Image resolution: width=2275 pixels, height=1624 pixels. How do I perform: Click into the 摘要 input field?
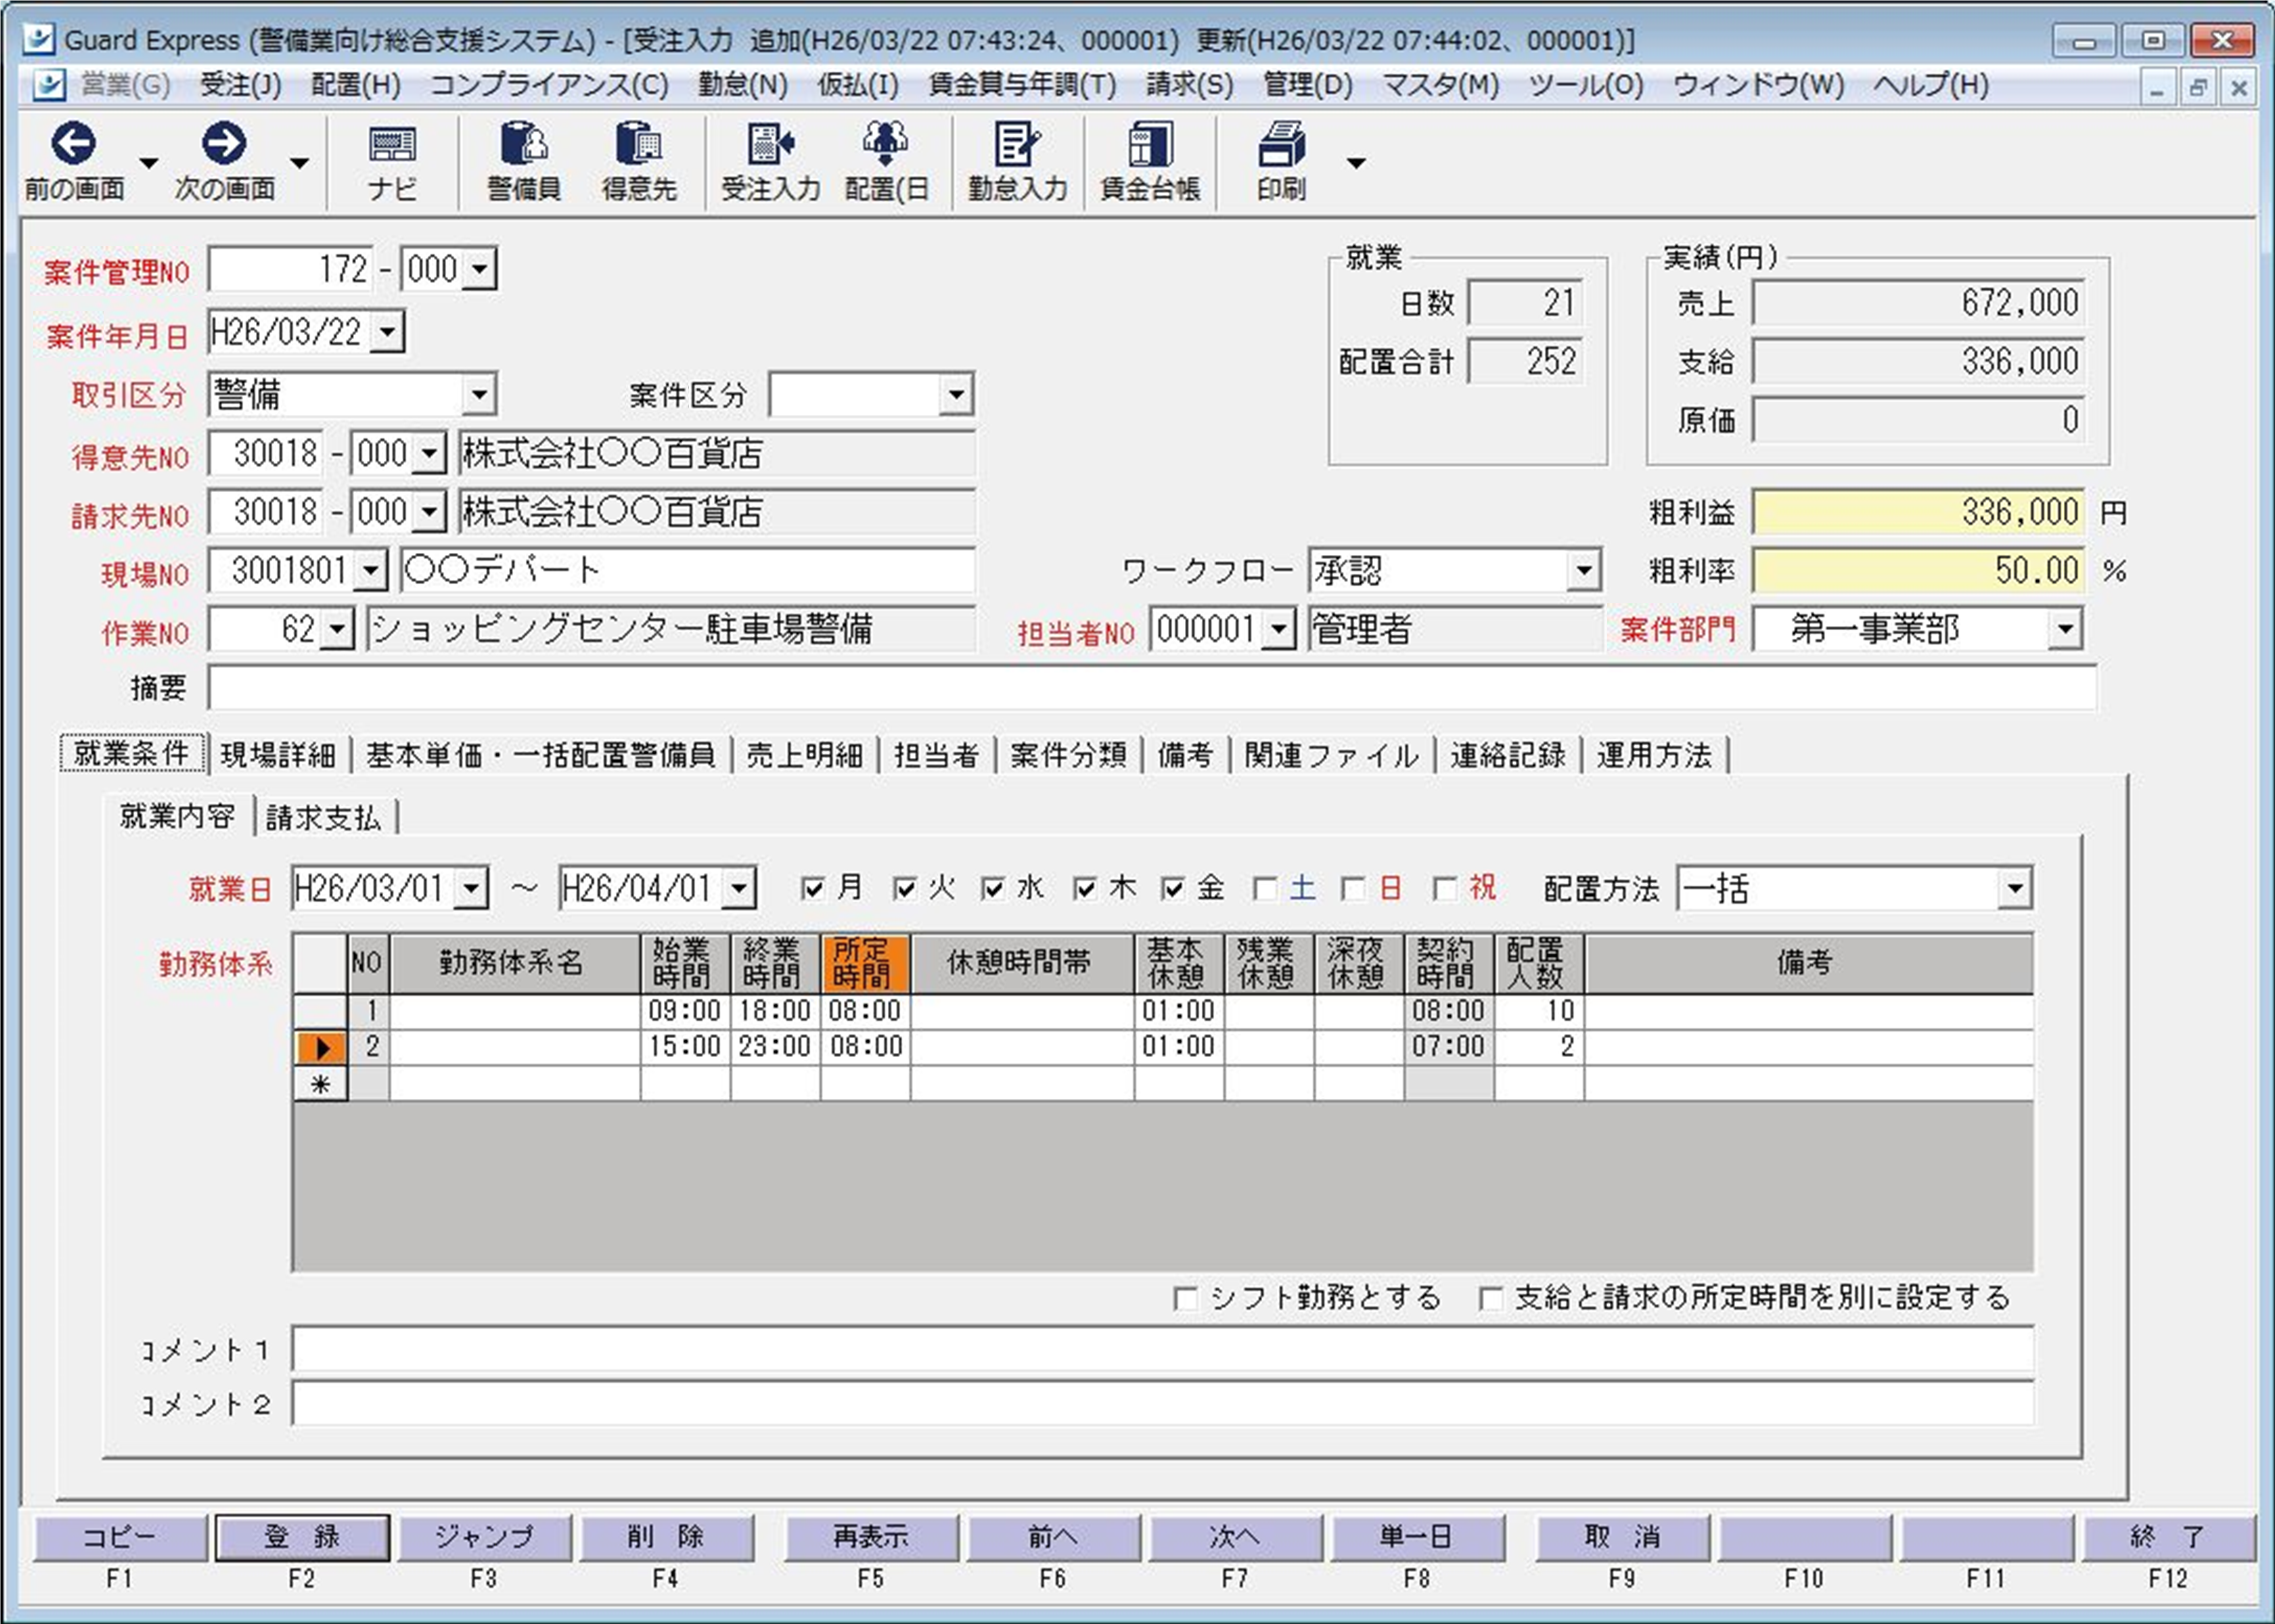pos(1152,688)
